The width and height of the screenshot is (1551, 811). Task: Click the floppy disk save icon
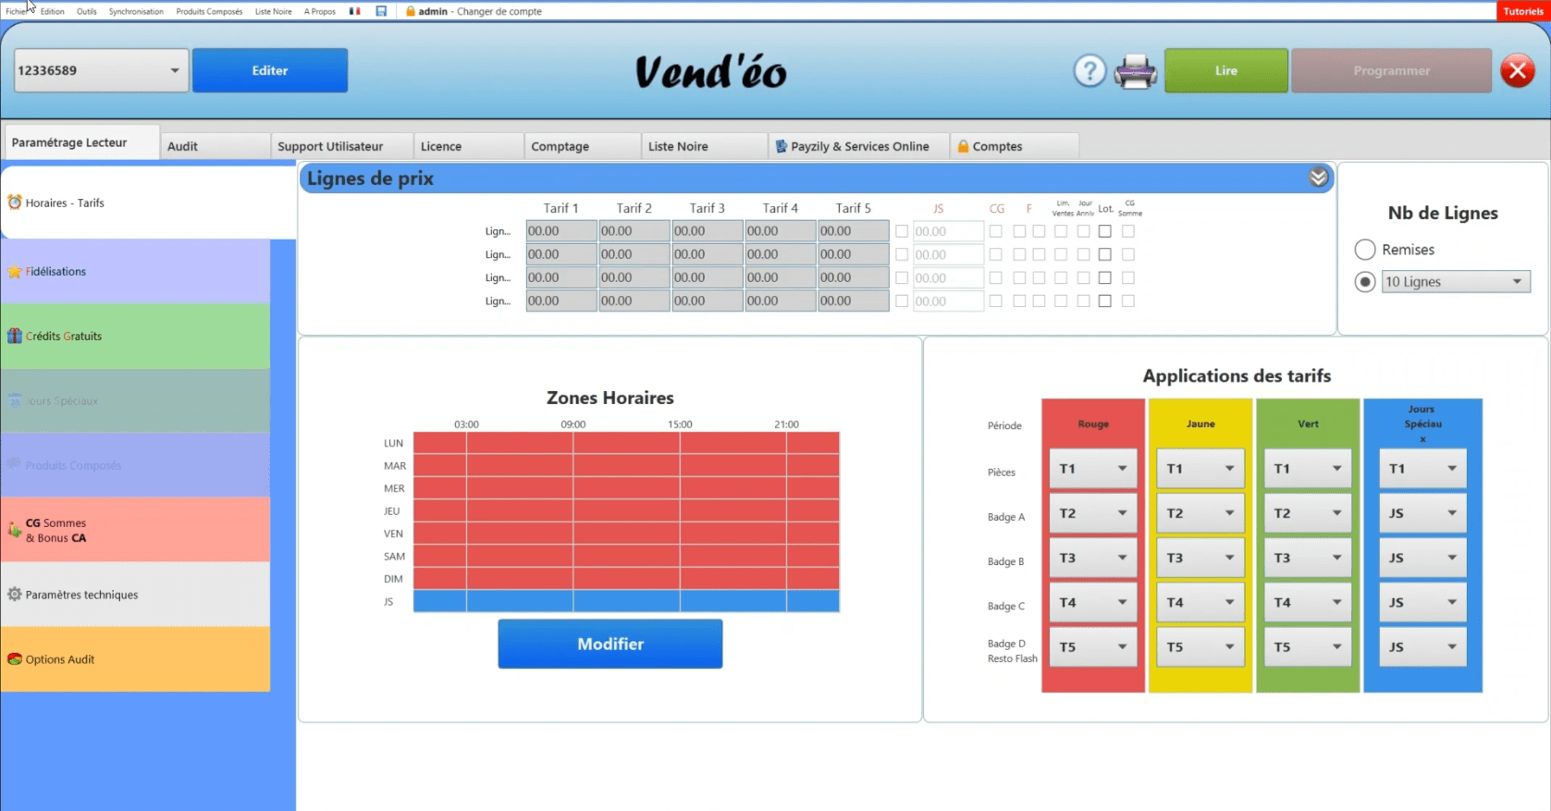pos(381,11)
